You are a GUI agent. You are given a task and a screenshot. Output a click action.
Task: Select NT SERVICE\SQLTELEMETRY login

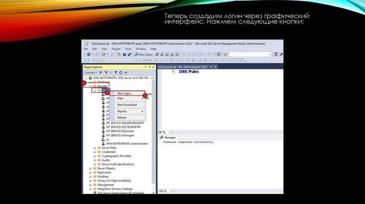(124, 127)
